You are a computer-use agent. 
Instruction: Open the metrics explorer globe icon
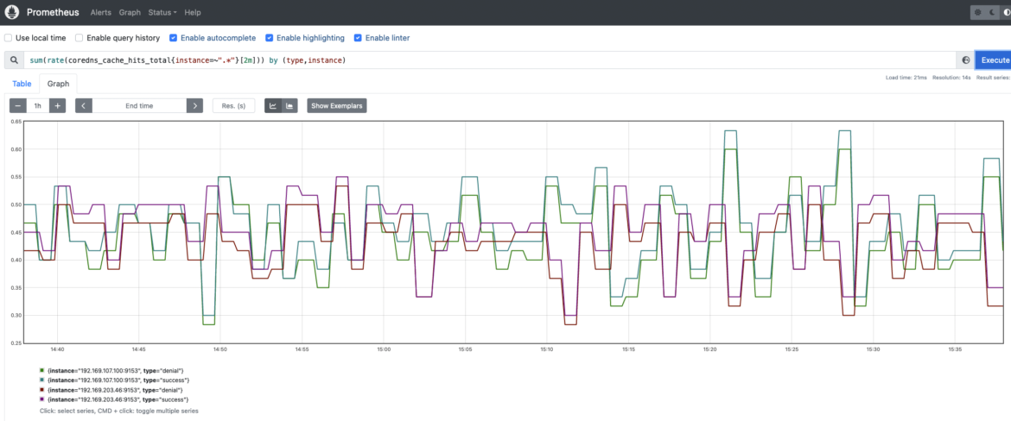point(966,60)
